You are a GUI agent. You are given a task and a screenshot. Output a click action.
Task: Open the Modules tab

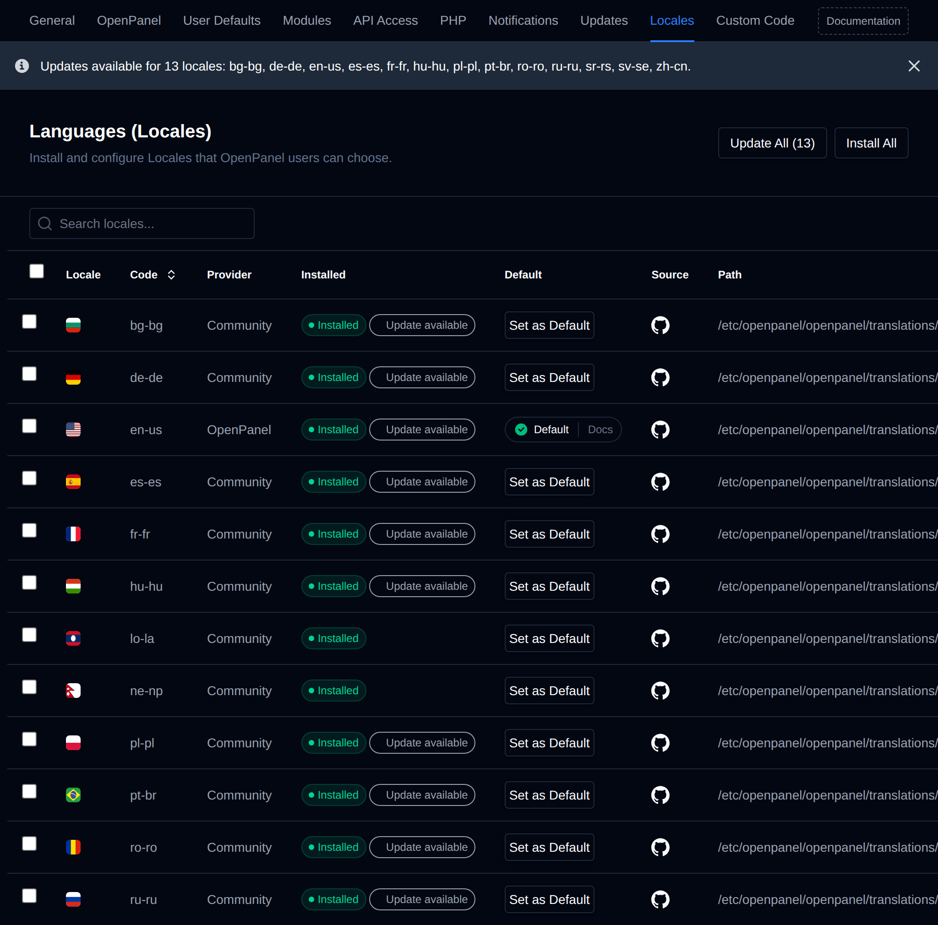pyautogui.click(x=307, y=21)
